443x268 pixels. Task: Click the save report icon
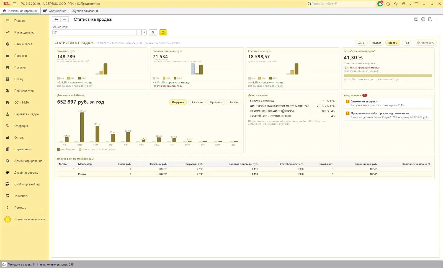[416, 19]
